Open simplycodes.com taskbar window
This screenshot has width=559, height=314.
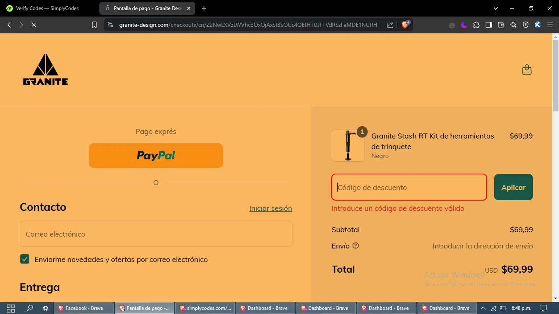[205, 308]
